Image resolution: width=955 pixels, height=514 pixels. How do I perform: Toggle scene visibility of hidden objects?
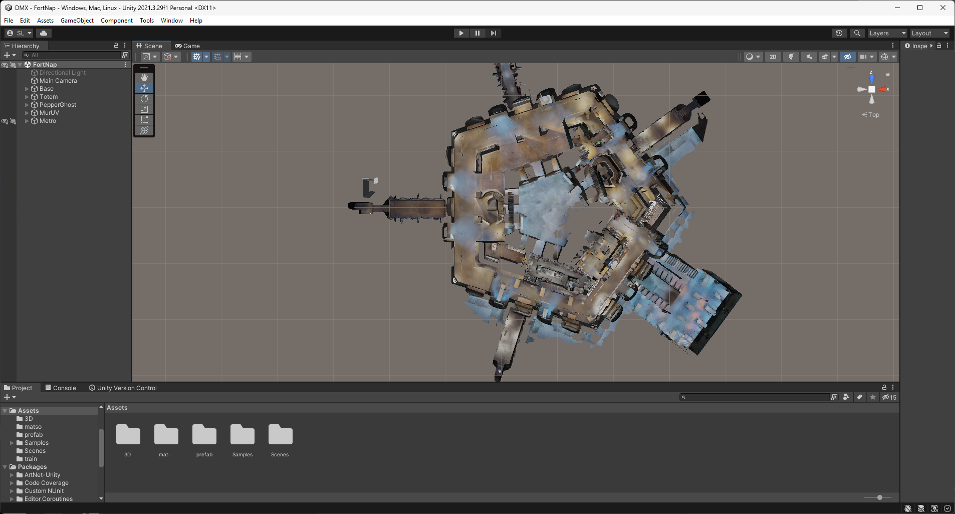point(847,57)
